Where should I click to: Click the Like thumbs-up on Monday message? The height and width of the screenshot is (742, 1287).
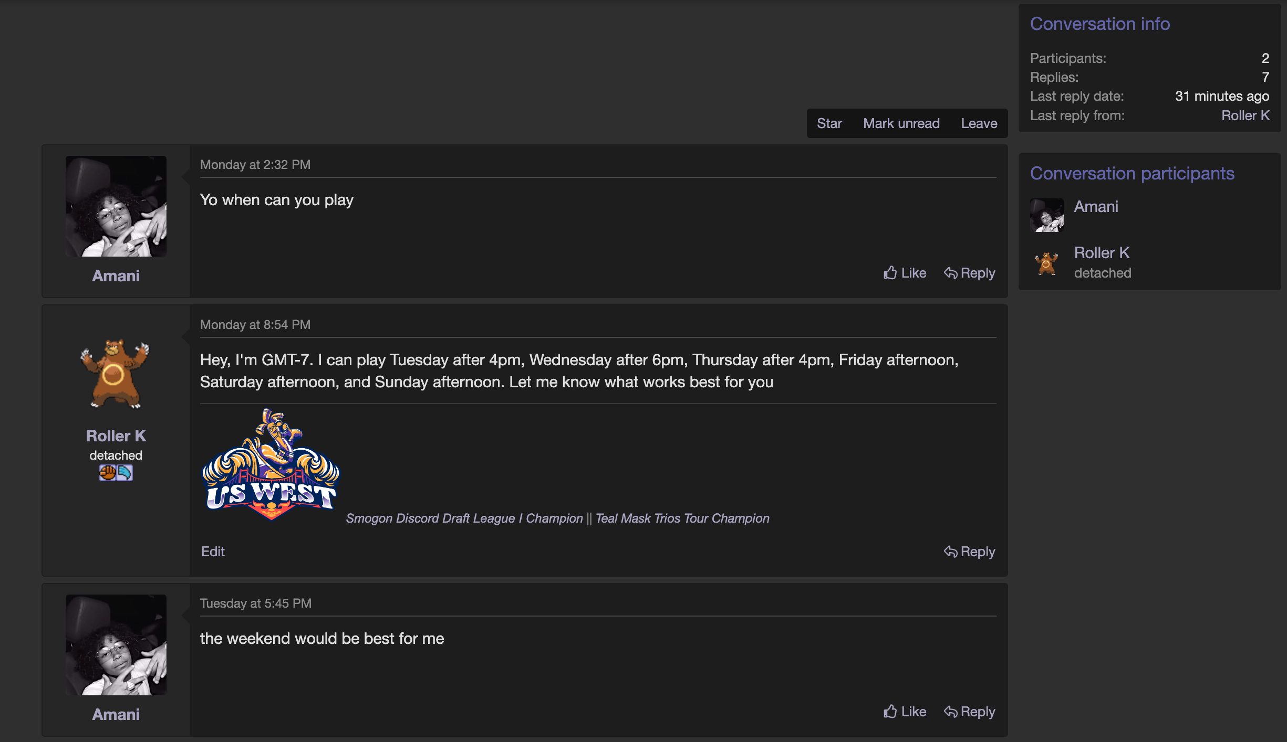tap(890, 273)
